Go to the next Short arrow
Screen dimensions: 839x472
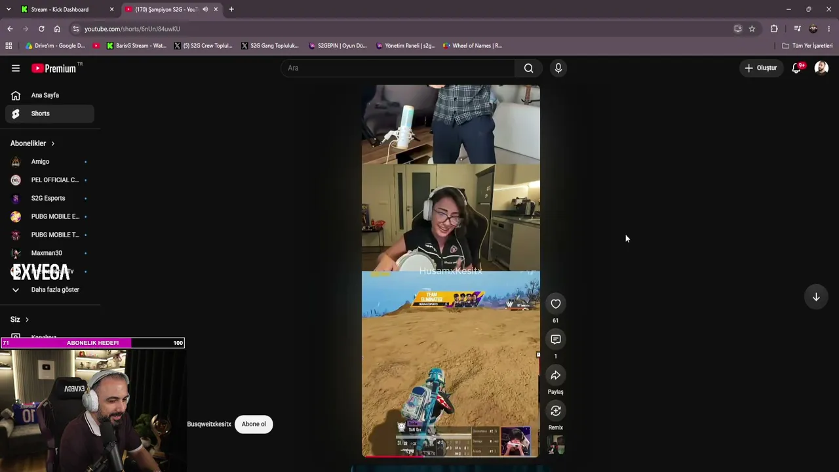pyautogui.click(x=816, y=297)
